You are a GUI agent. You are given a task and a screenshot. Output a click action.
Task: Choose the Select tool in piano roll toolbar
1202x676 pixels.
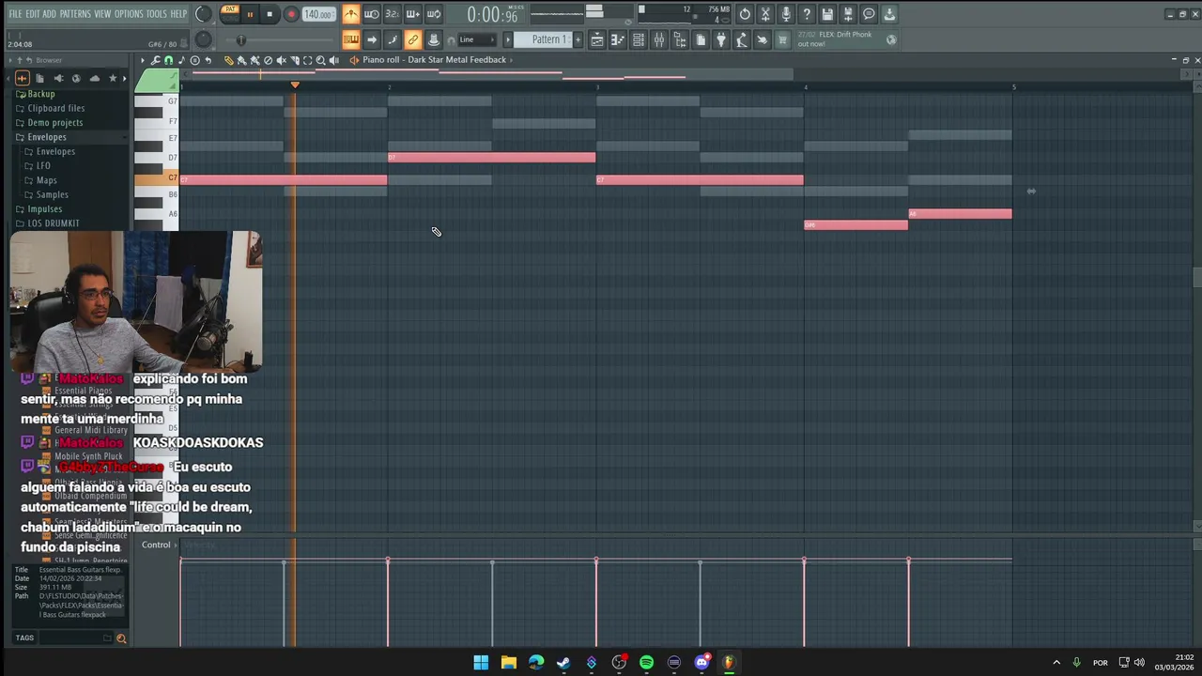[307, 60]
